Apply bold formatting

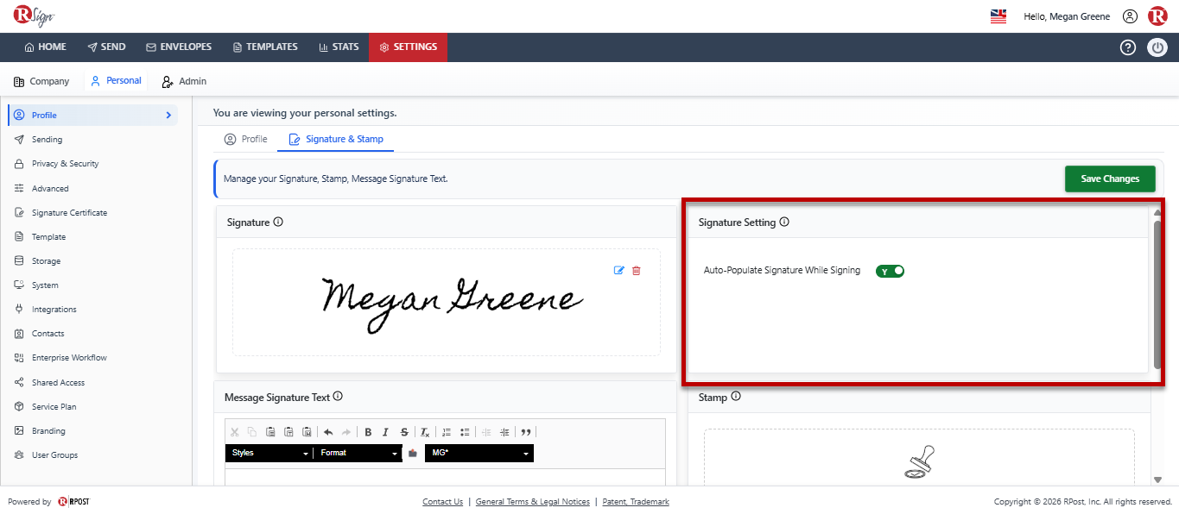tap(368, 432)
